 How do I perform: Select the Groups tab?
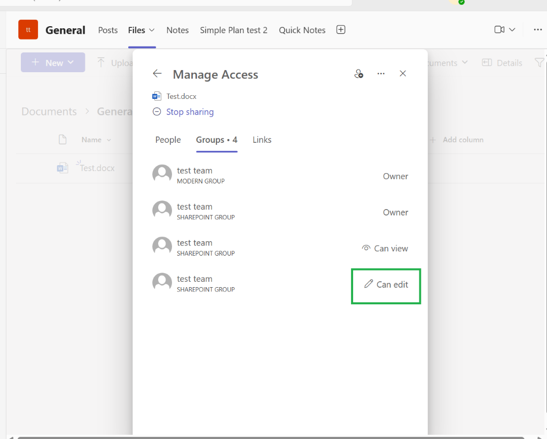tap(217, 140)
